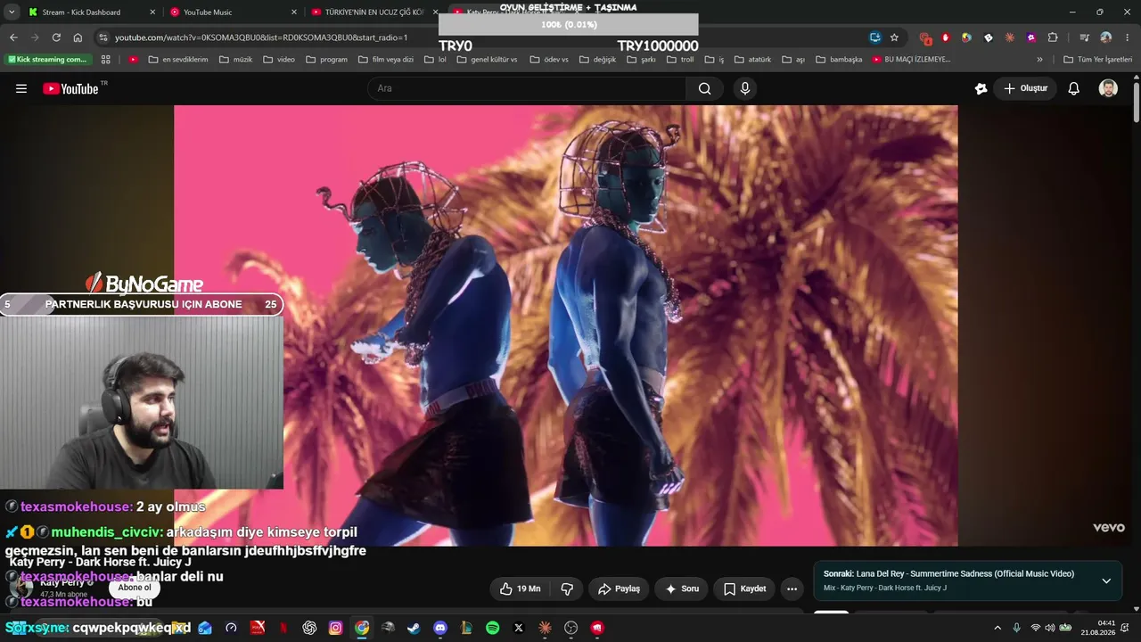Reload the YouTube page
This screenshot has width=1141, height=642.
pos(56,37)
